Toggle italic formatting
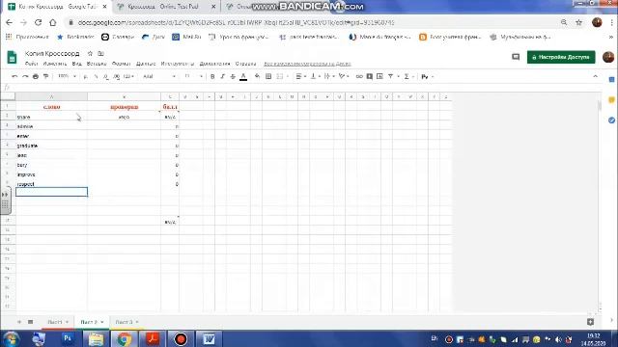Image resolution: width=618 pixels, height=347 pixels. 223,76
